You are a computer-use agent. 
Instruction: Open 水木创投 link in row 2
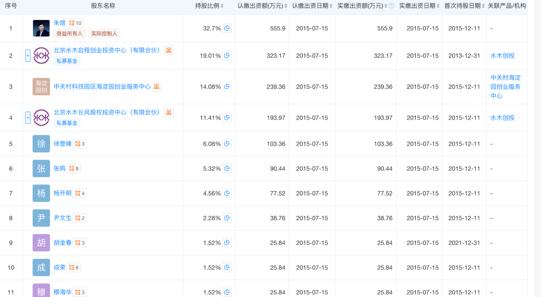pos(502,56)
